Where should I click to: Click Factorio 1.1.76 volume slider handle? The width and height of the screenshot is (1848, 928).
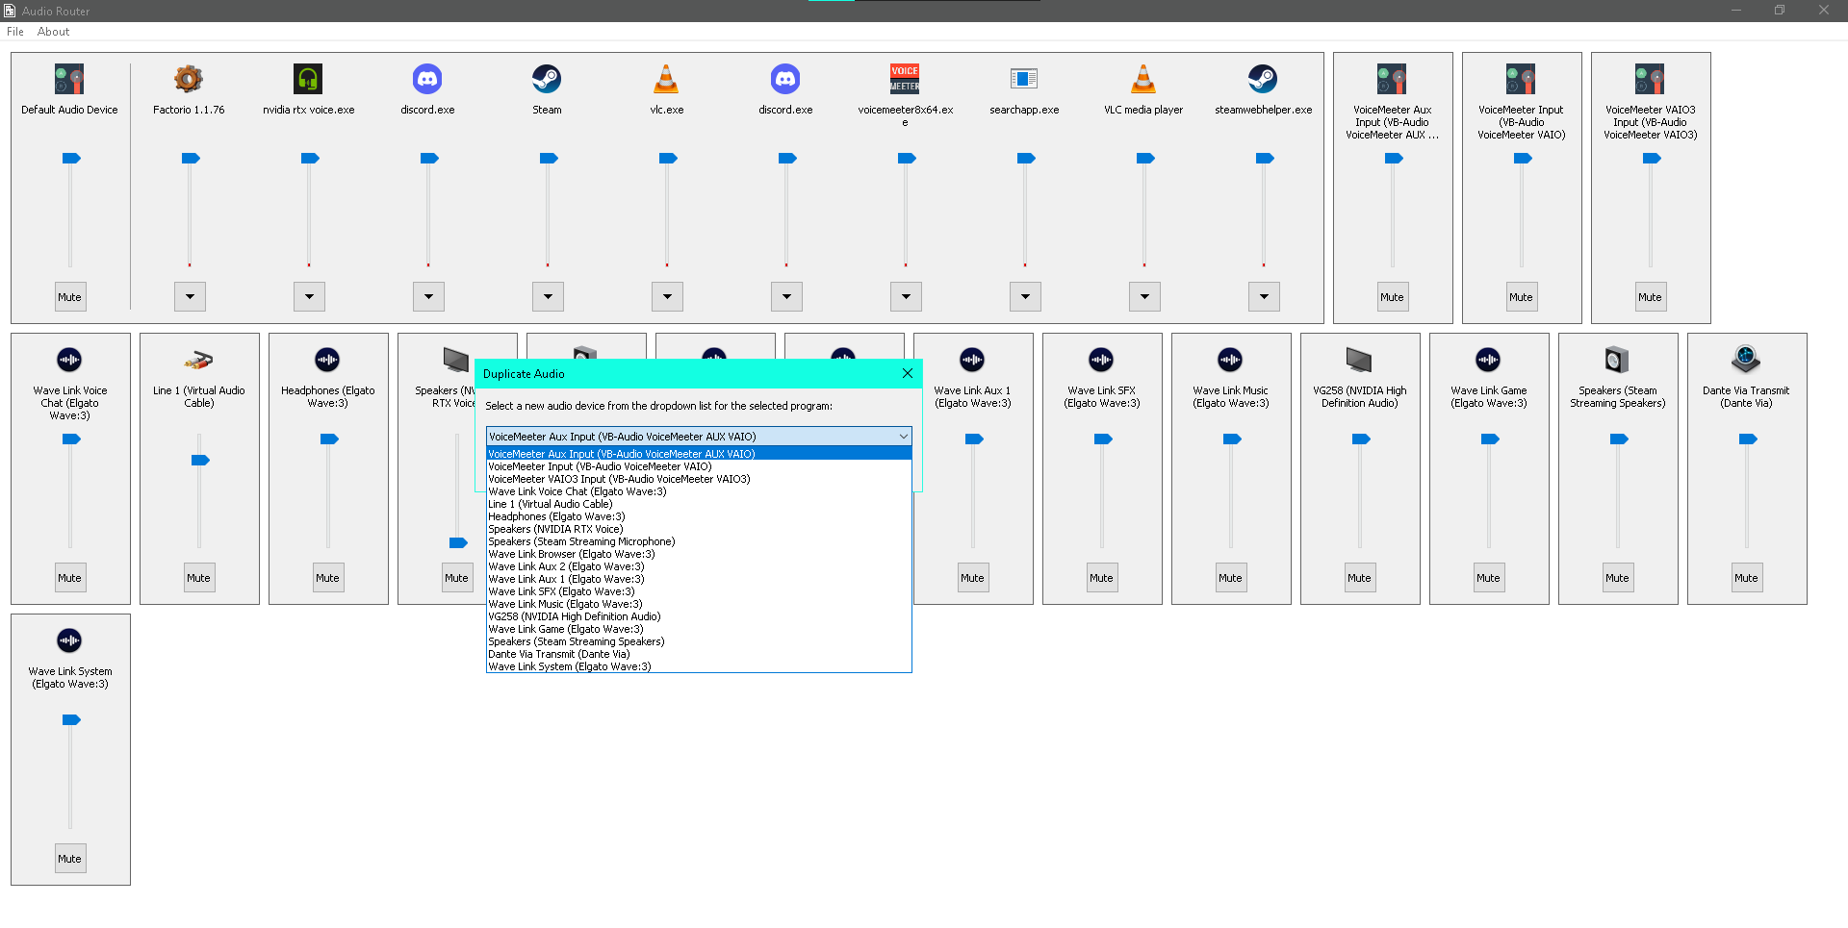(x=191, y=159)
